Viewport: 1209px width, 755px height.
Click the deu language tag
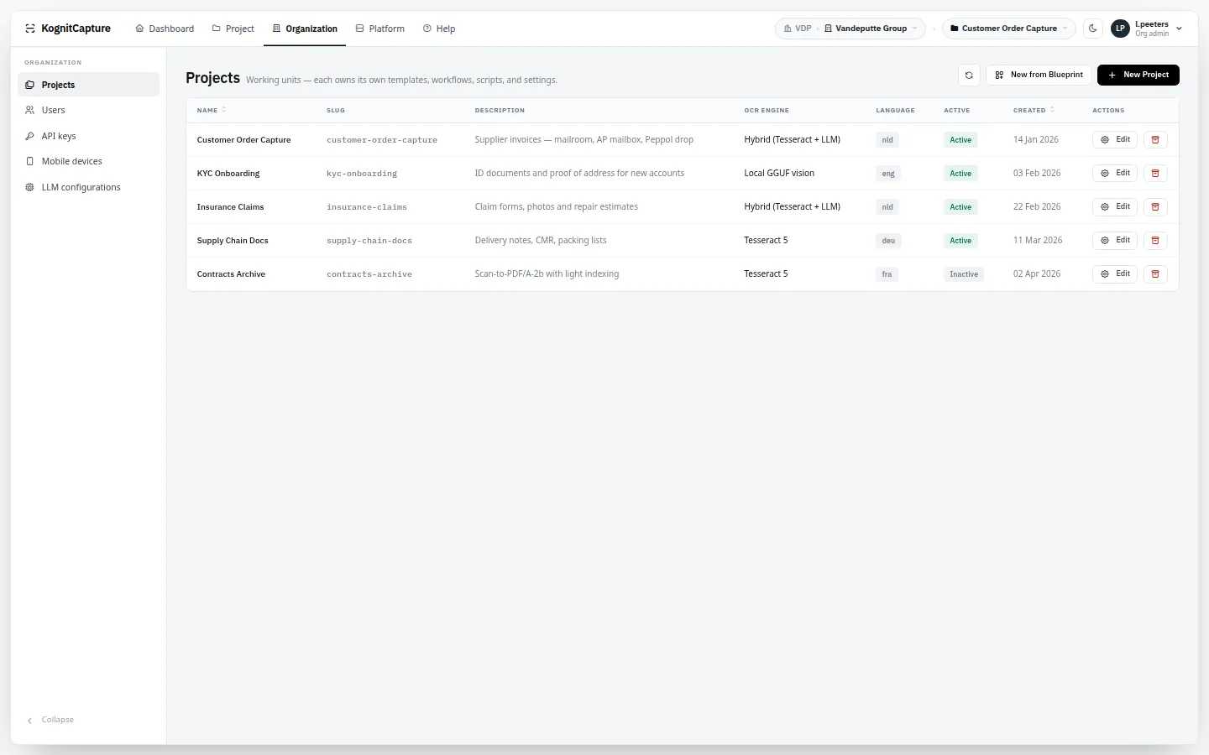pos(888,241)
